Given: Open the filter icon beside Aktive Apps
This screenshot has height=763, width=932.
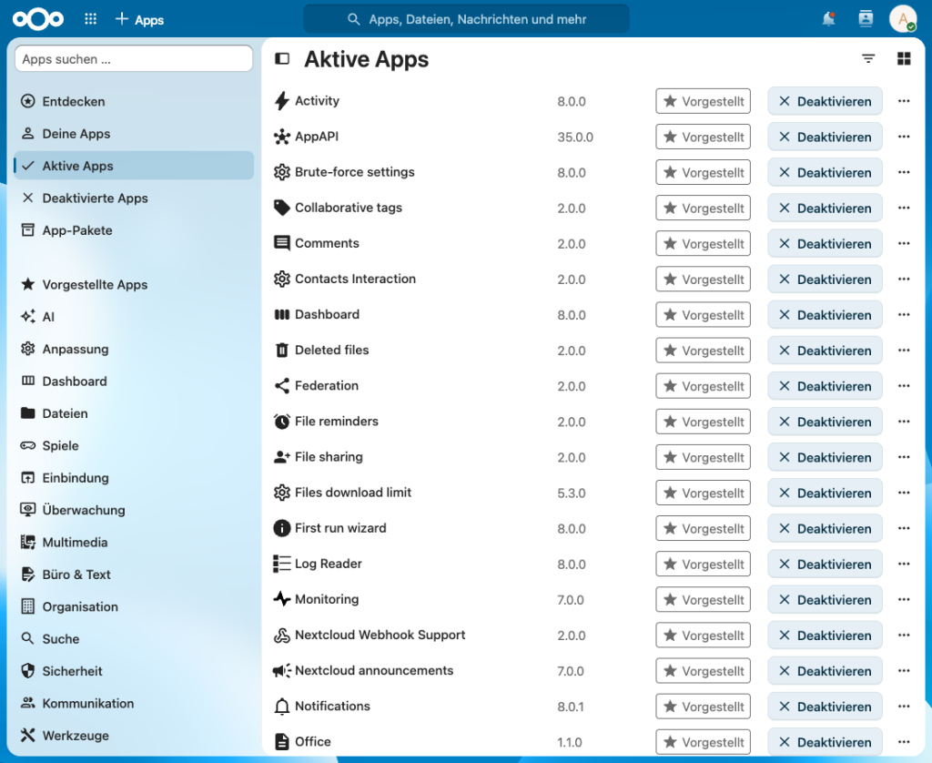Looking at the screenshot, I should click(868, 58).
